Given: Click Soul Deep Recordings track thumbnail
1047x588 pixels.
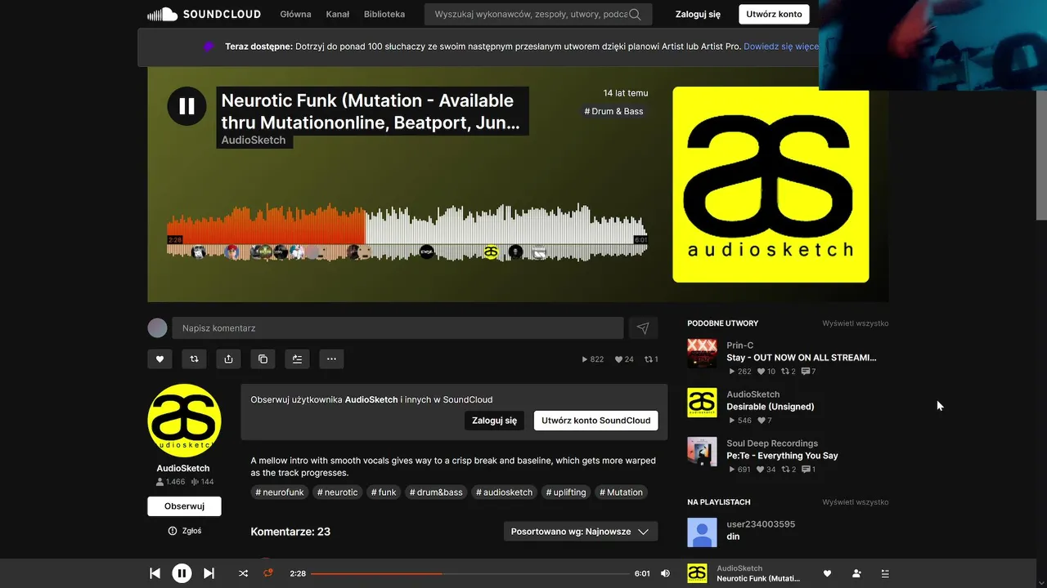Looking at the screenshot, I should (x=702, y=452).
